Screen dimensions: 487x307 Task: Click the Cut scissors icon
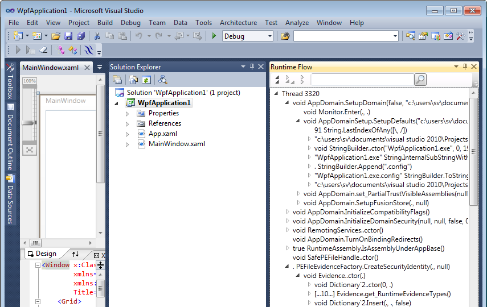(x=97, y=36)
